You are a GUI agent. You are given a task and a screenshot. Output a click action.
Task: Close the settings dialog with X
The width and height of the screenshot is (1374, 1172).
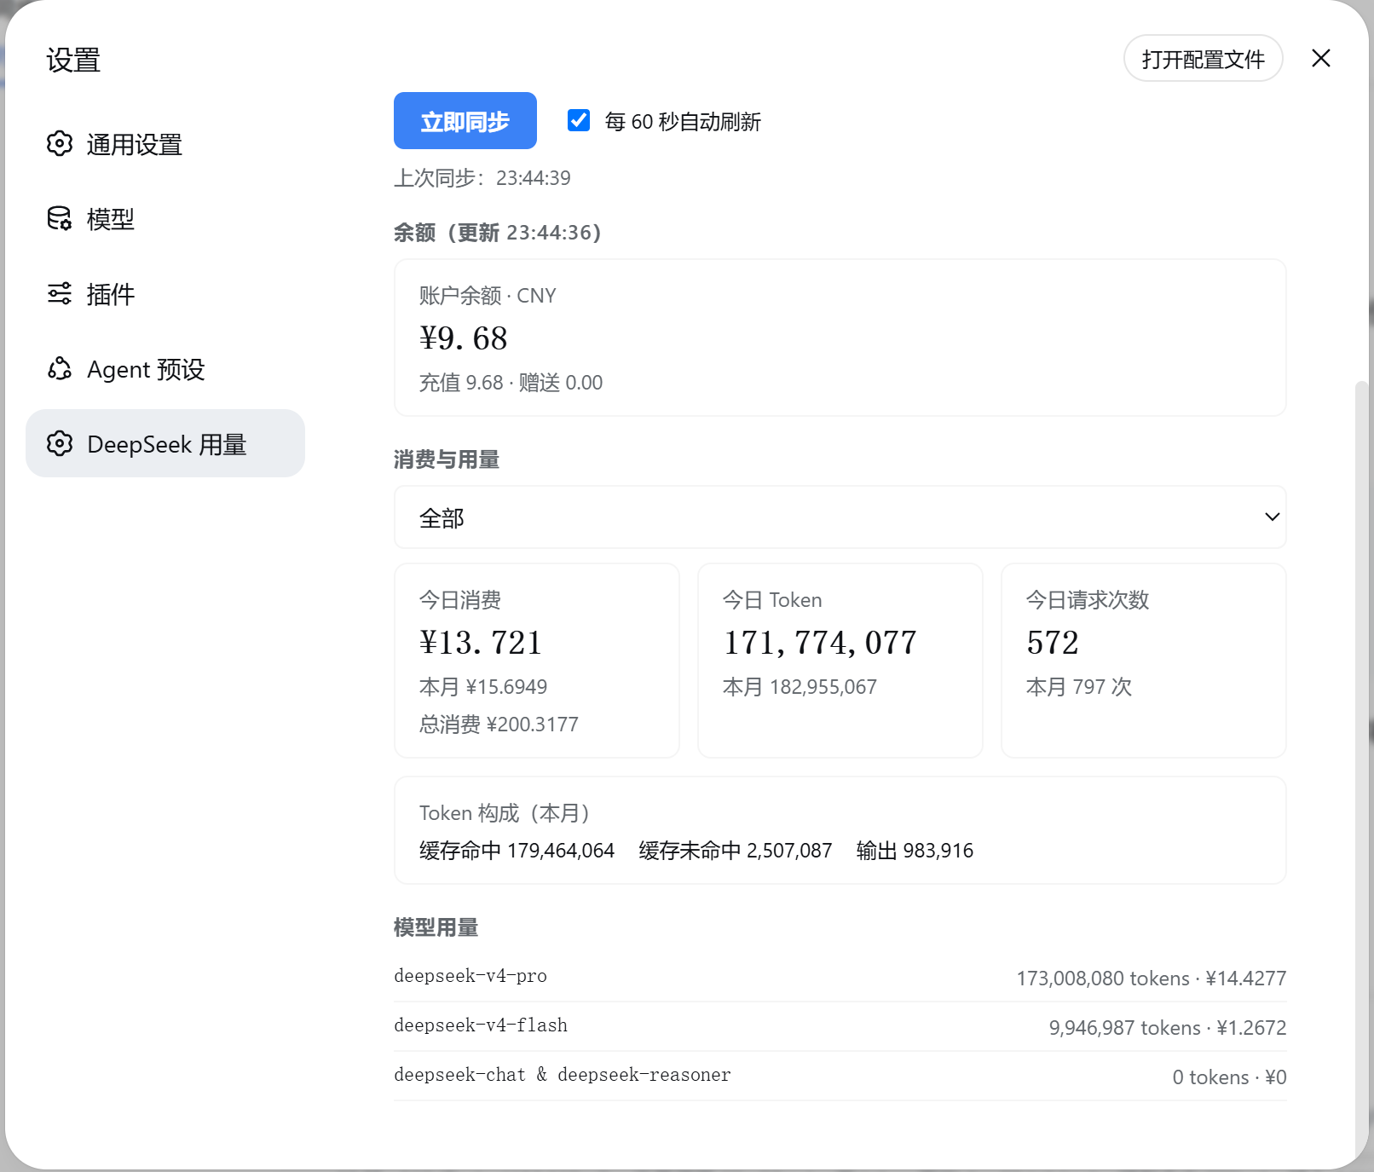(1321, 58)
